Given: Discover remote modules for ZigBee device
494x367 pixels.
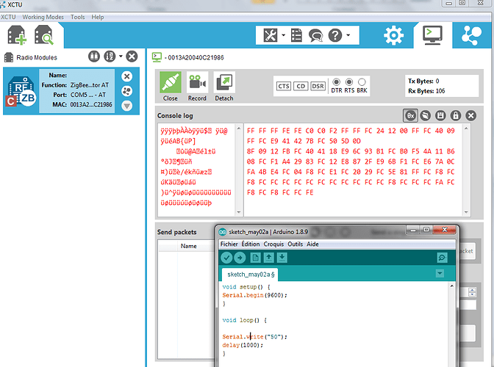Looking at the screenshot, I should (x=126, y=91).
